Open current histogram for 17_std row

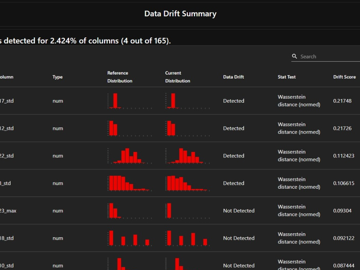click(188, 101)
